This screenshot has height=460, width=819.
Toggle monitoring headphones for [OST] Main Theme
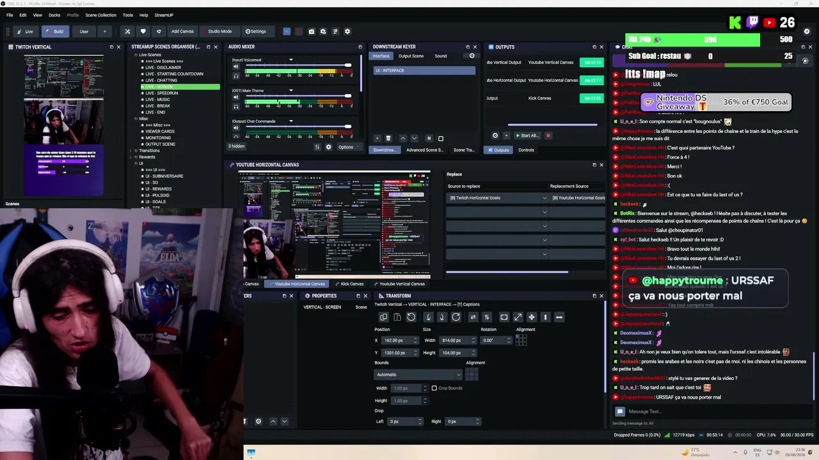[x=235, y=106]
